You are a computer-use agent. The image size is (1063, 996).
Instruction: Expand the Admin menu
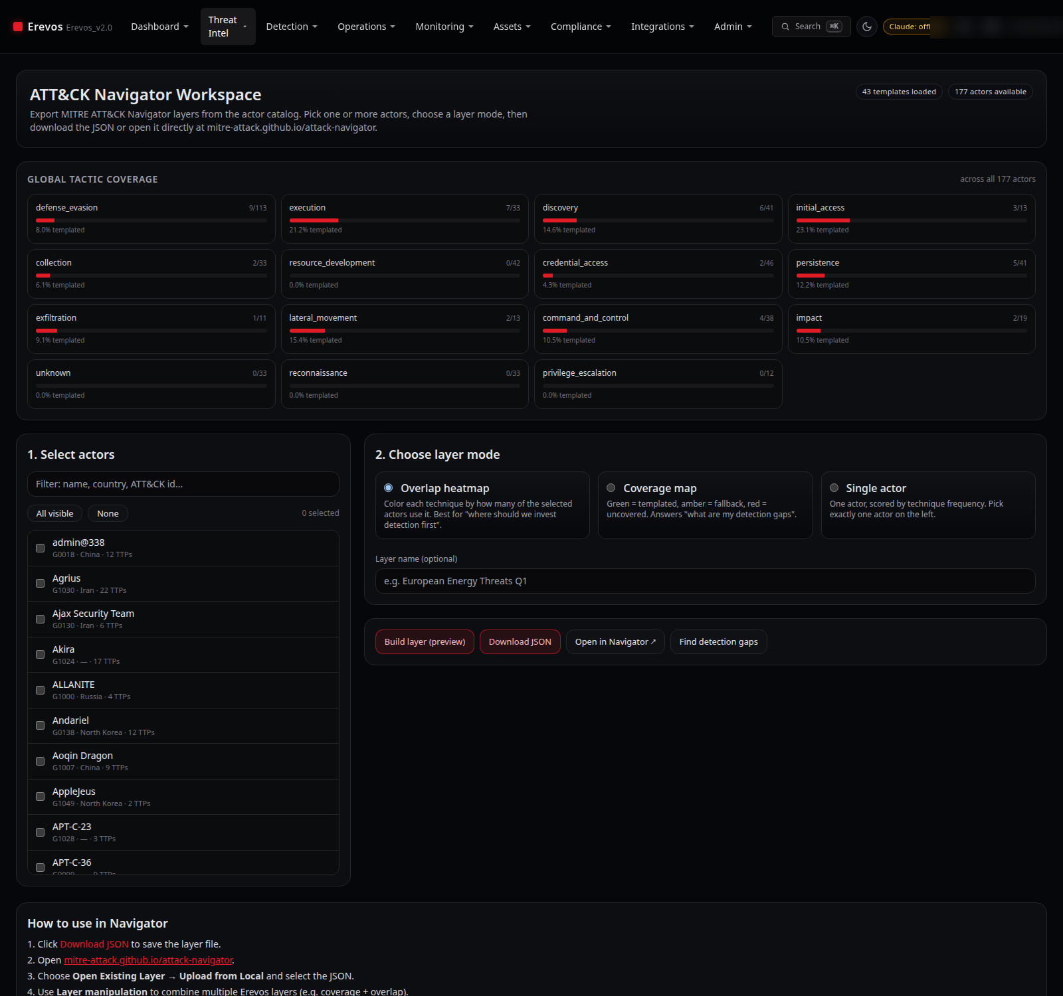(733, 27)
